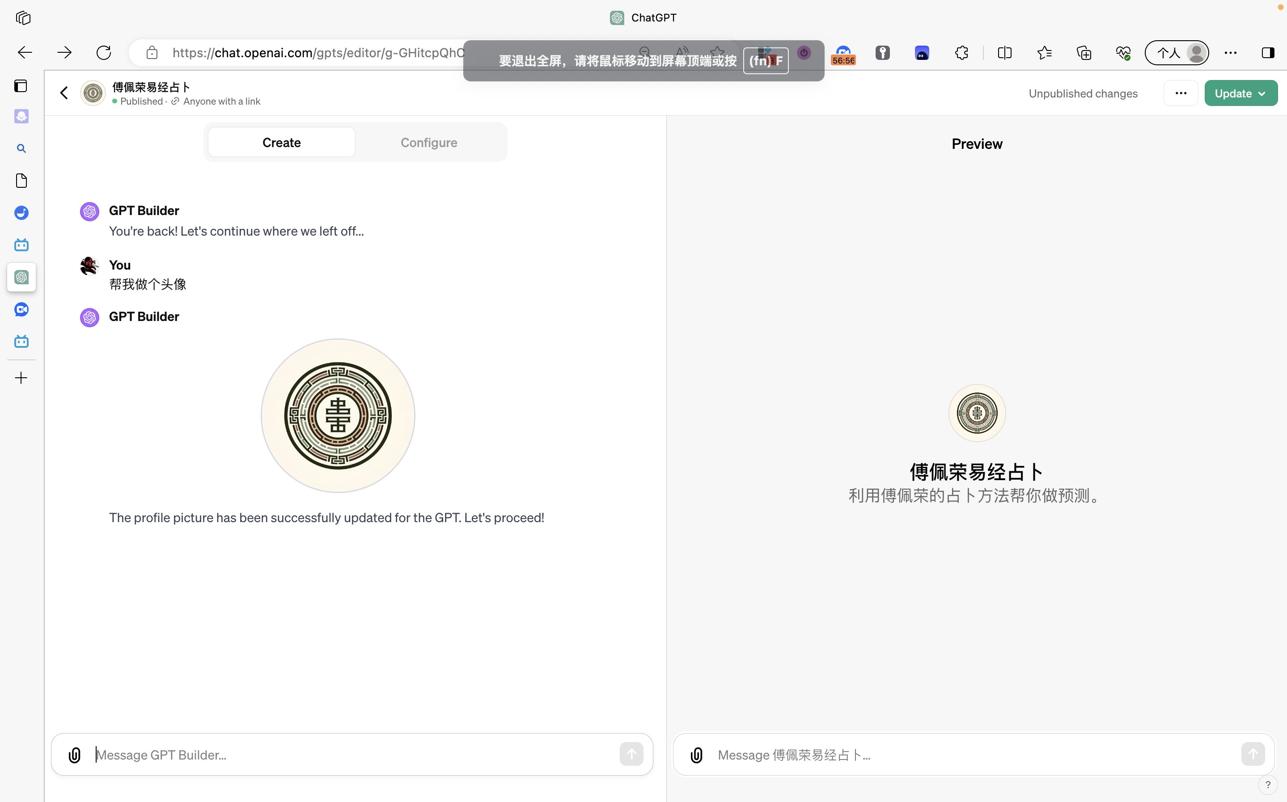1287x802 pixels.
Task: Click the browser Favorites star-list icon
Action: tap(1044, 52)
